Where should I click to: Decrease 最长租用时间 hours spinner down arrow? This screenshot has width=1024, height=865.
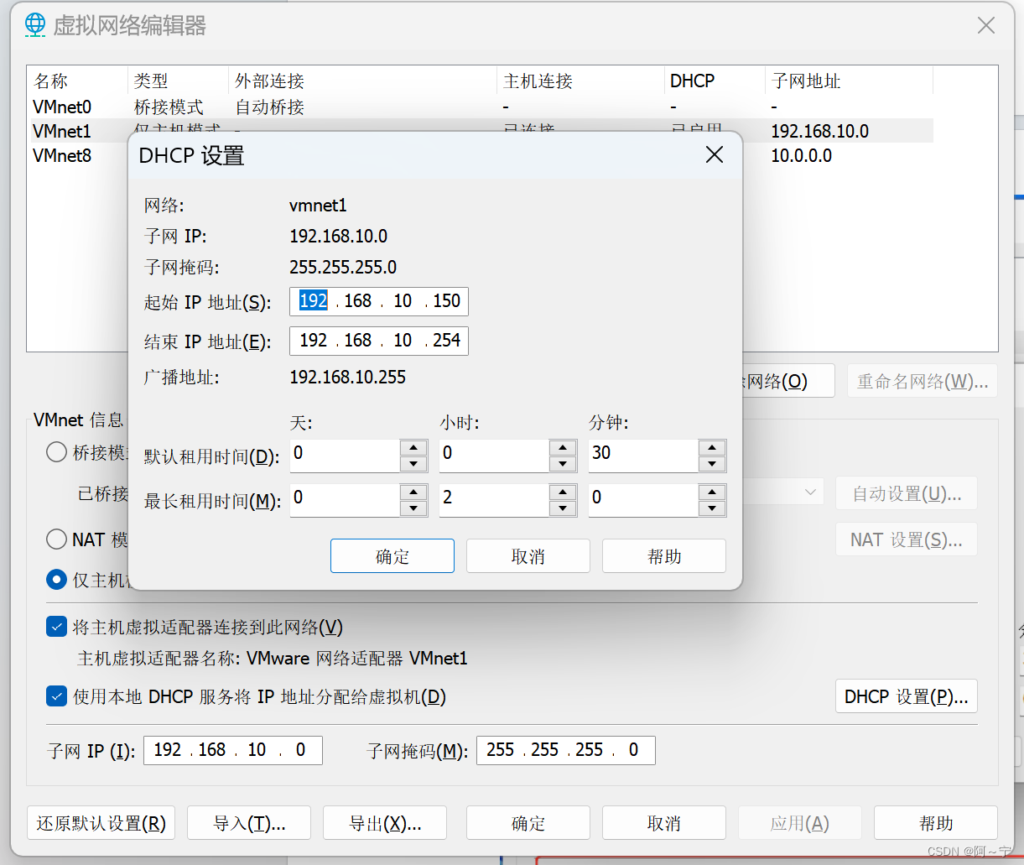[x=563, y=508]
